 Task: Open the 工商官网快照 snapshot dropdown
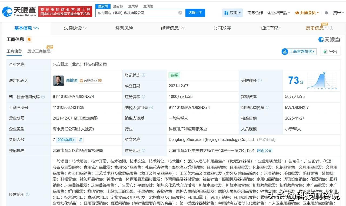point(299,51)
